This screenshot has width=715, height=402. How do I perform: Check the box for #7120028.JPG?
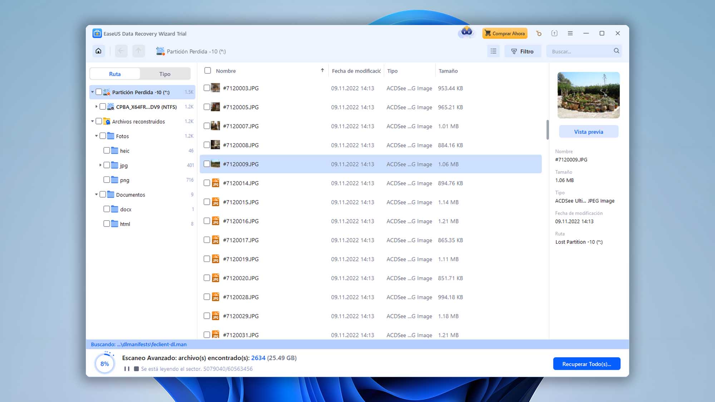(207, 297)
